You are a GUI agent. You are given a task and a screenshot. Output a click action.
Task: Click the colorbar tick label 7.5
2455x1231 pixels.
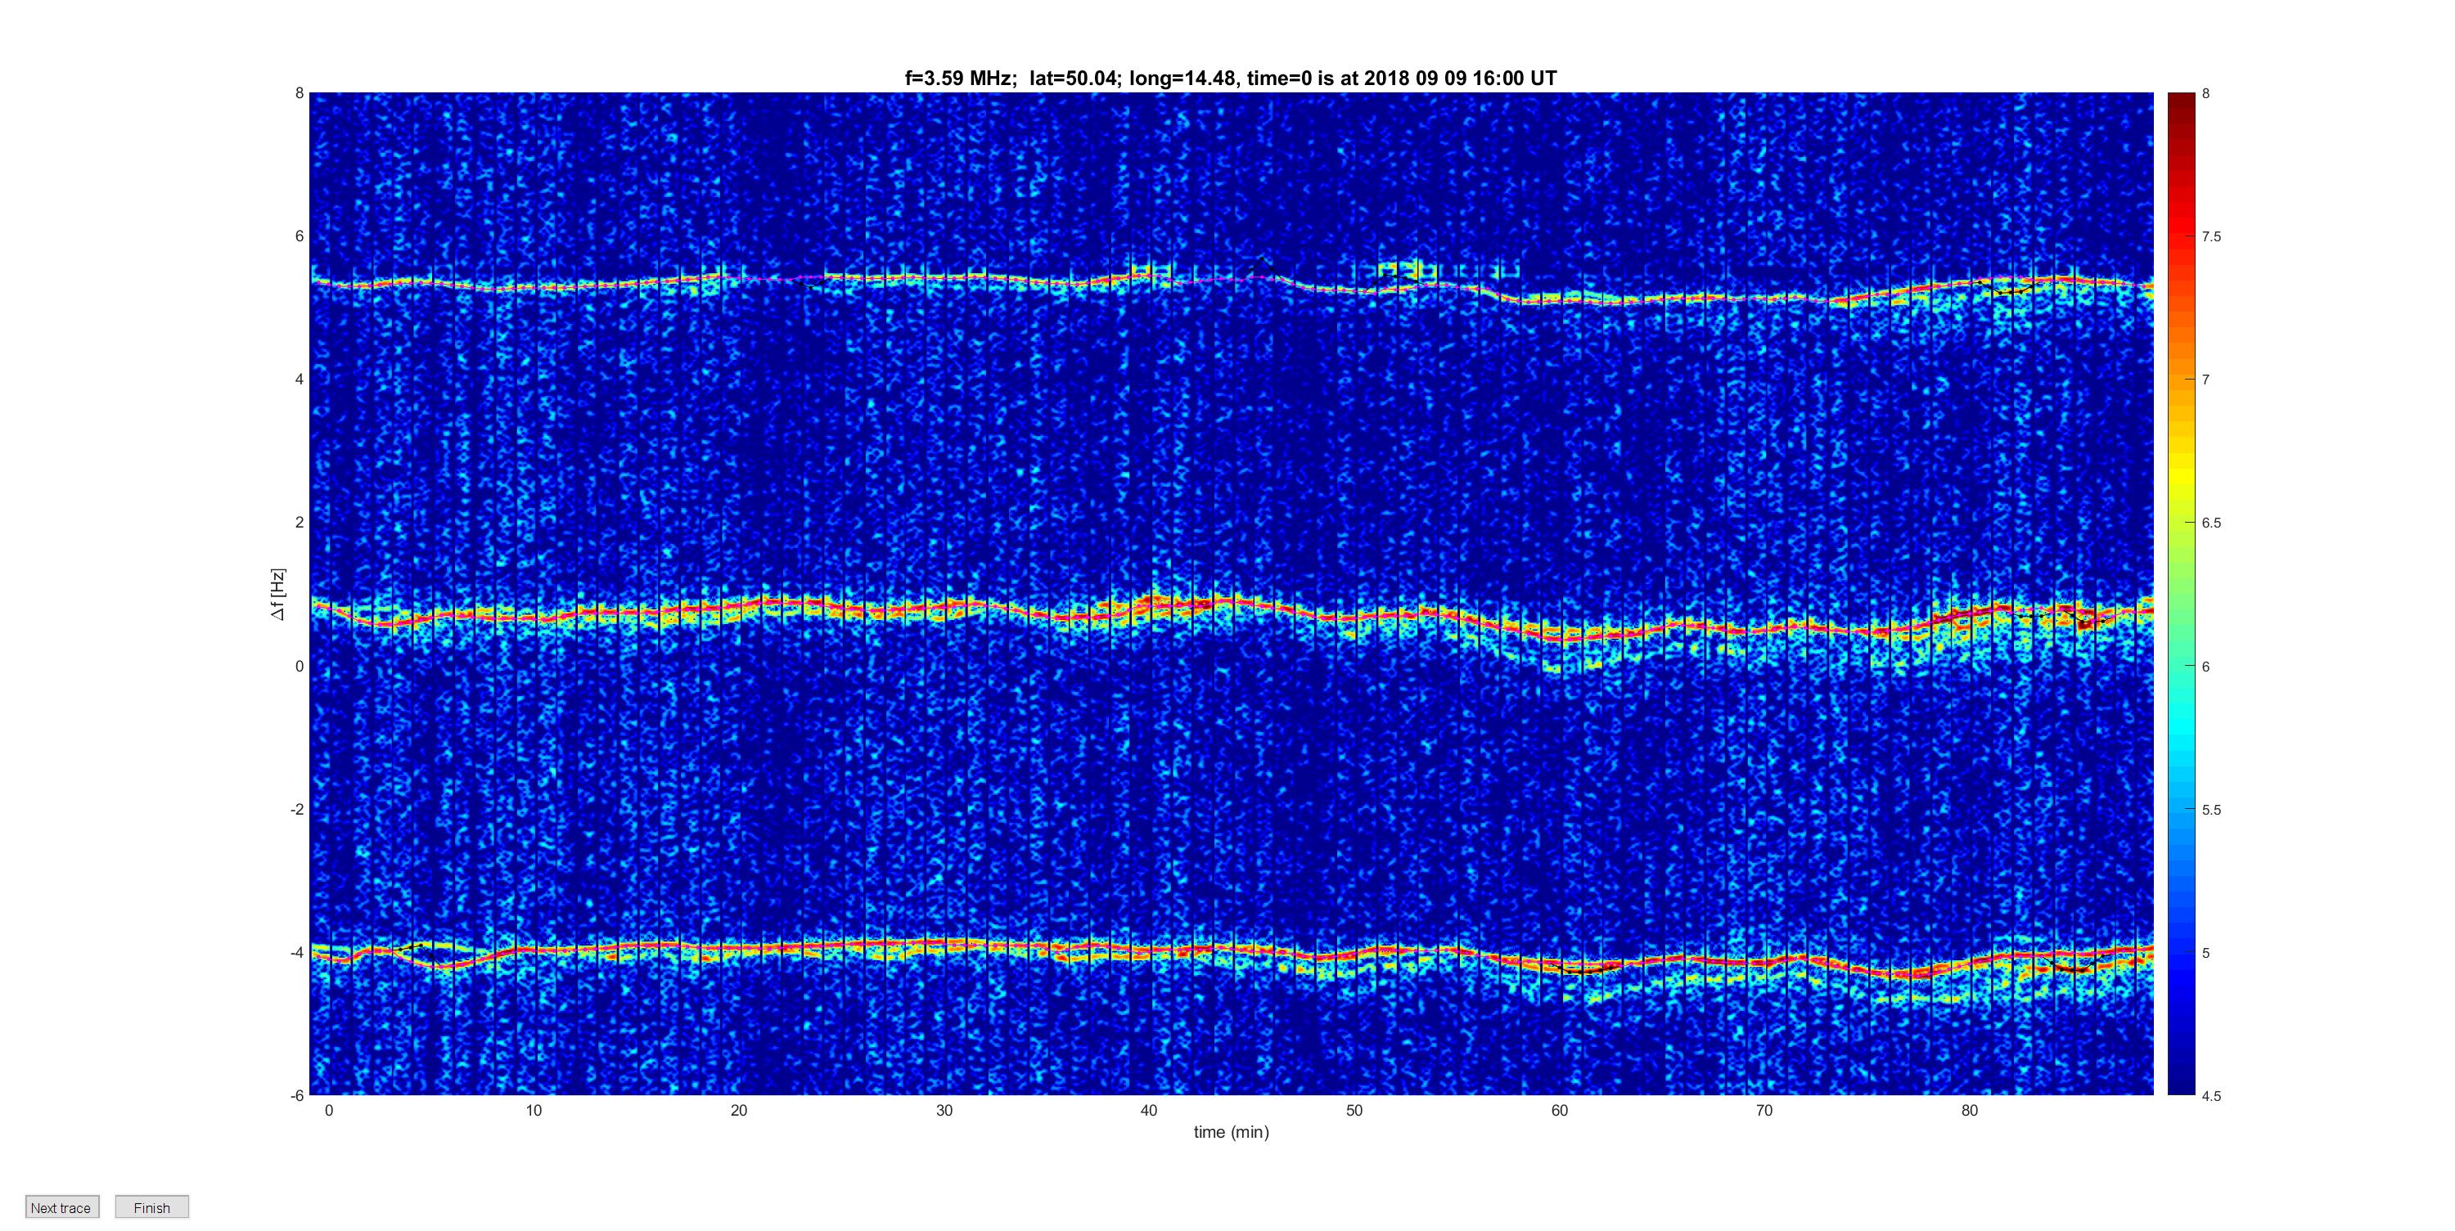(2211, 236)
